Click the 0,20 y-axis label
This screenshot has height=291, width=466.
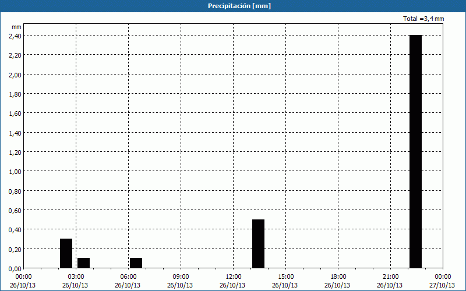coord(15,249)
